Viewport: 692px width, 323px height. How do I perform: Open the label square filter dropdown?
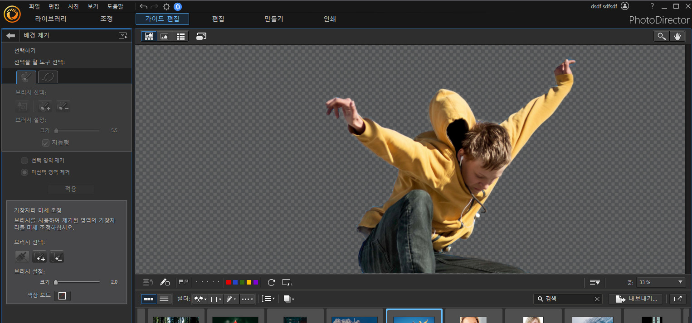coord(216,299)
